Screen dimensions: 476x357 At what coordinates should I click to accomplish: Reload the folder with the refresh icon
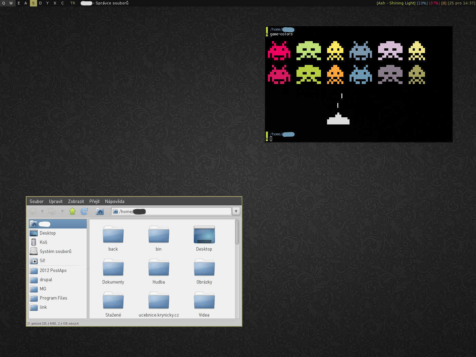[84, 211]
